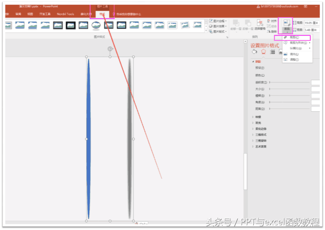The width and height of the screenshot is (325, 230).
Task: Open 纵横比(A) aspect ratio submenu
Action: point(297,48)
